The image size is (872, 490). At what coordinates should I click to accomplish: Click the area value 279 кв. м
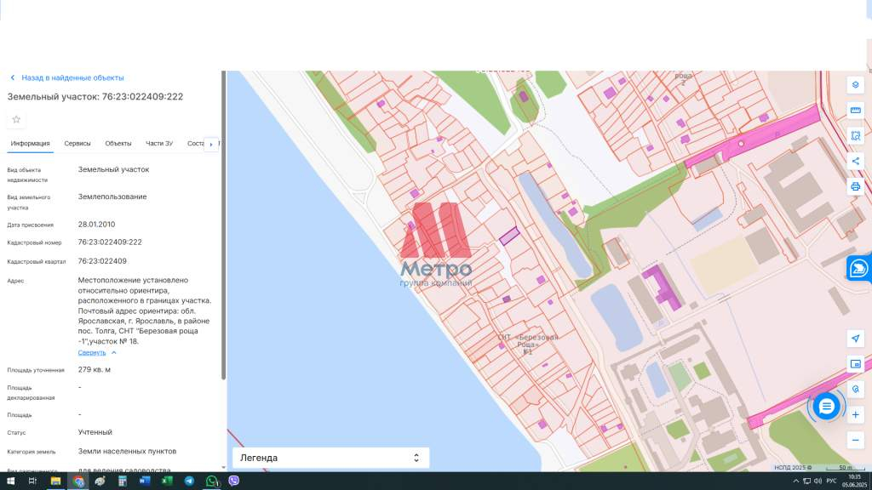tap(94, 369)
